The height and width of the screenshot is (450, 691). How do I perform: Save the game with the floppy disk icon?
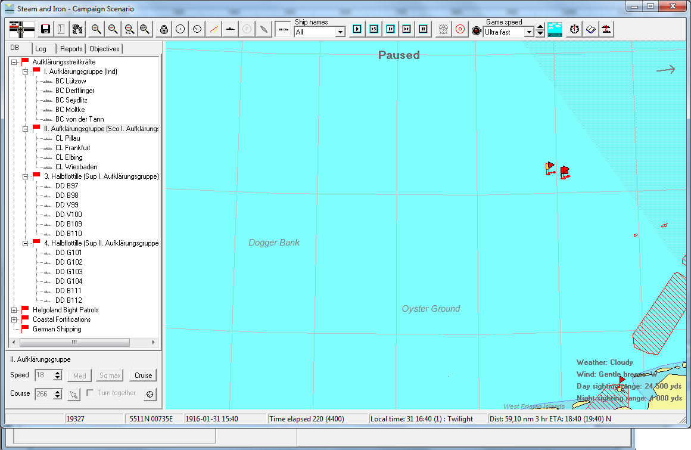[x=45, y=30]
